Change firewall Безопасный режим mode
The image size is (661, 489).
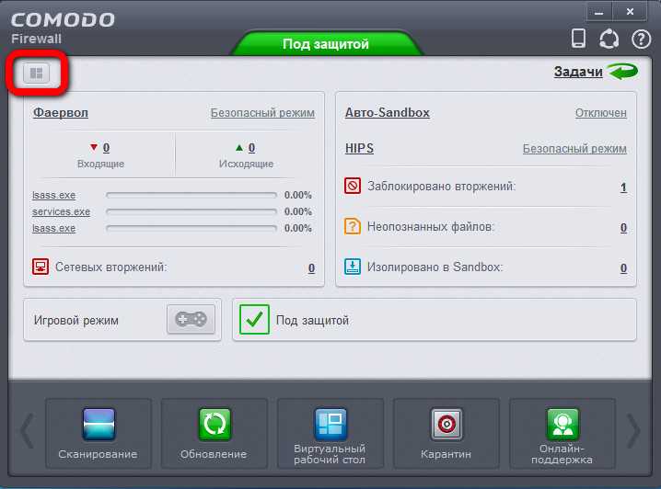pyautogui.click(x=262, y=113)
